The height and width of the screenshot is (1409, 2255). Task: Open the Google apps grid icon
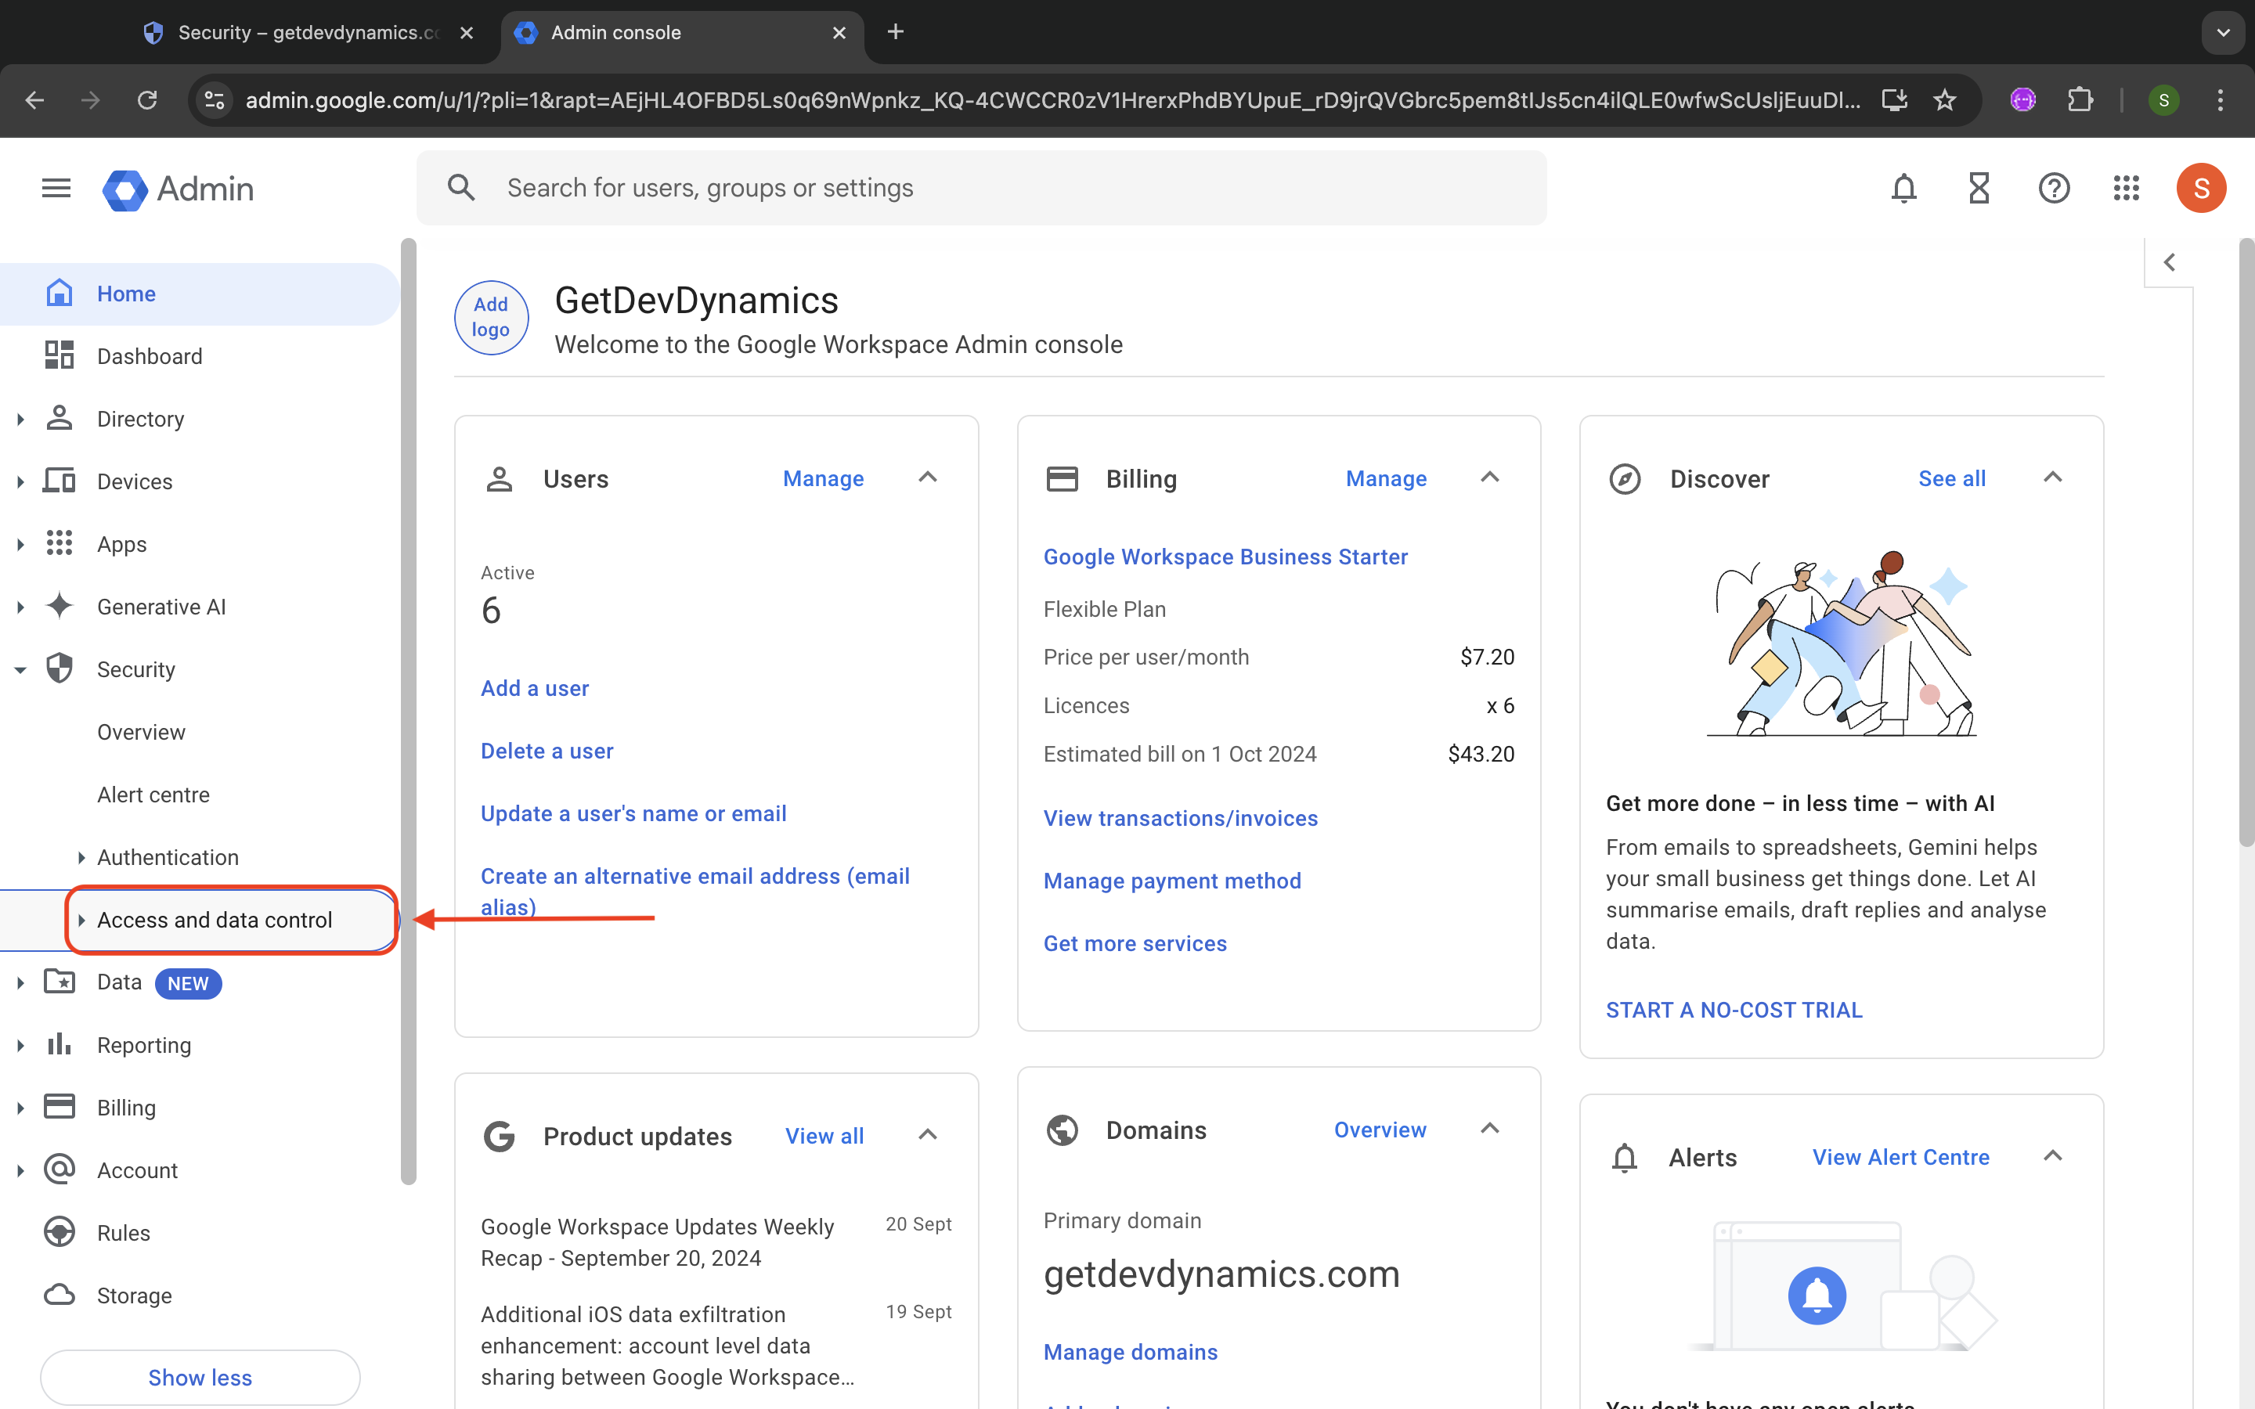coord(2127,188)
